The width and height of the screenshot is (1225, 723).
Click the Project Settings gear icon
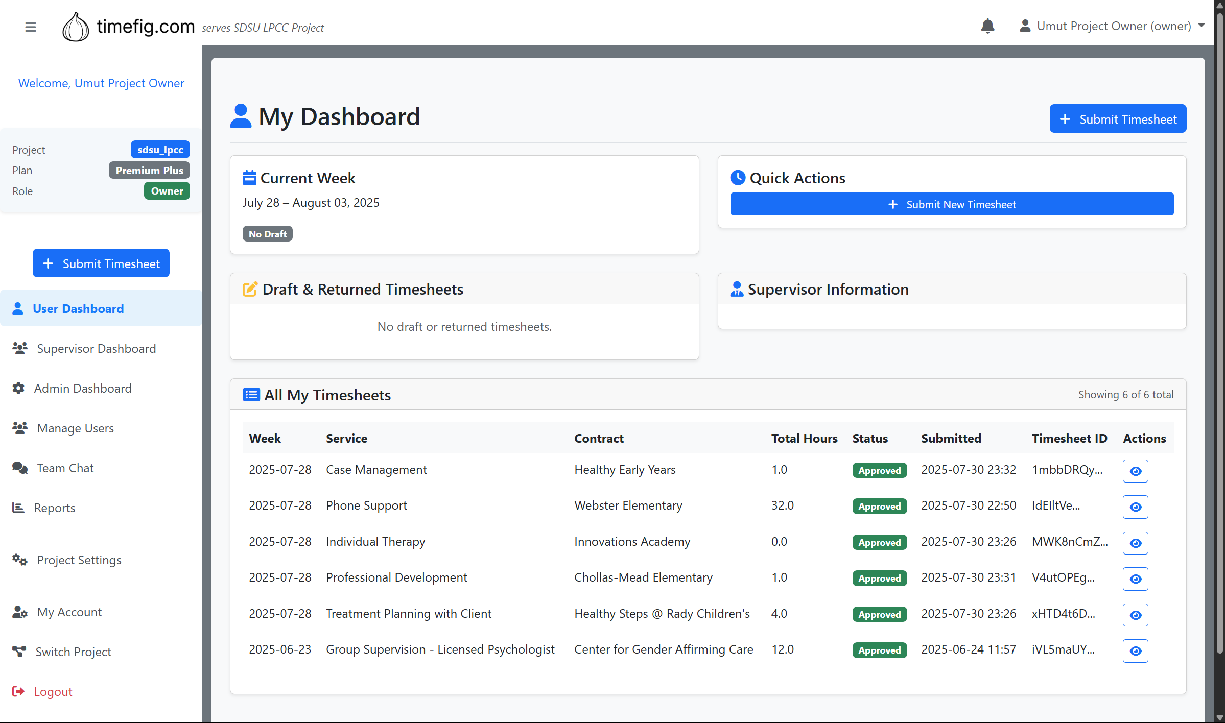tap(19, 560)
